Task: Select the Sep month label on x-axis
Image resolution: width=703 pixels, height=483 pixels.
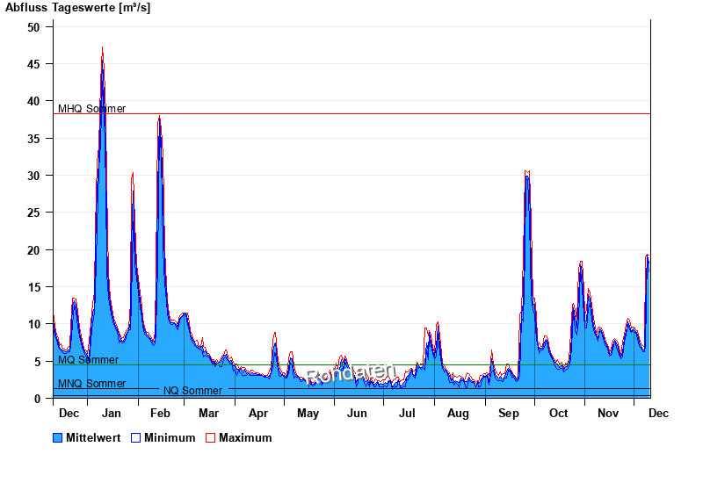Action: pos(508,413)
